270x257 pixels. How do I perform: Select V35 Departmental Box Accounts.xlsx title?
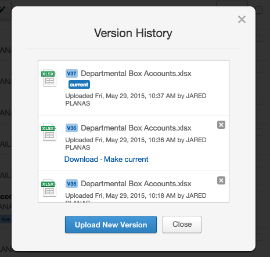(136, 184)
